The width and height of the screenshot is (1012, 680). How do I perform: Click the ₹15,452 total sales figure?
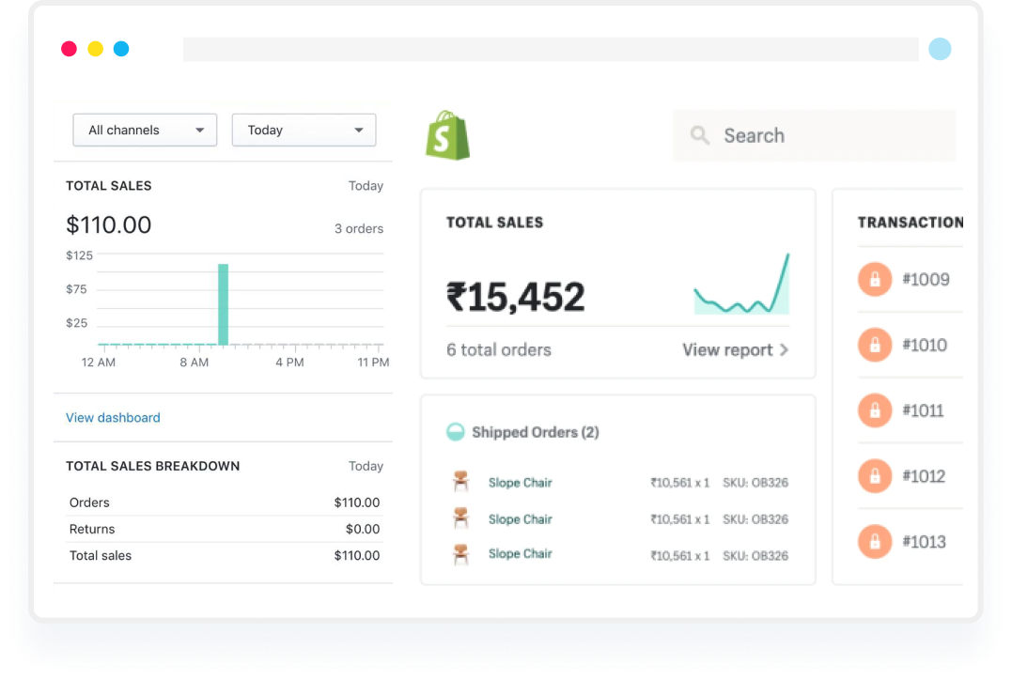(516, 297)
